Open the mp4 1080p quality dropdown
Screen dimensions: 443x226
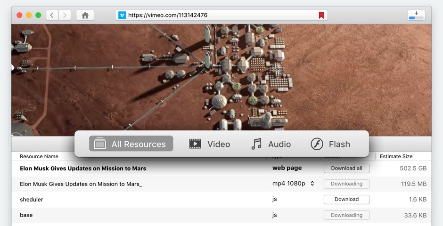[x=312, y=184]
